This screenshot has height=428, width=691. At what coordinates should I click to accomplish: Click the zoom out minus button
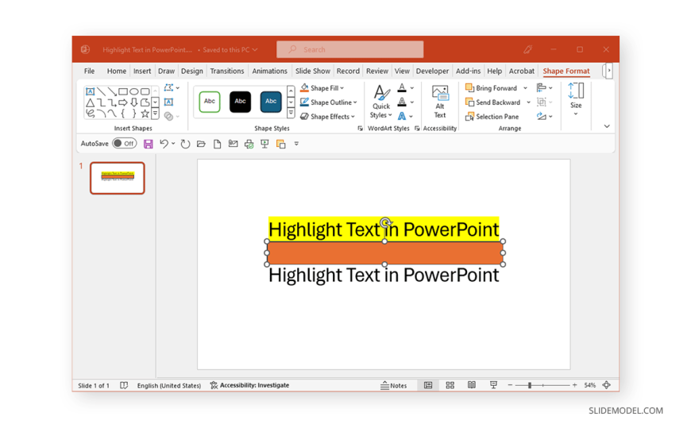pyautogui.click(x=510, y=385)
